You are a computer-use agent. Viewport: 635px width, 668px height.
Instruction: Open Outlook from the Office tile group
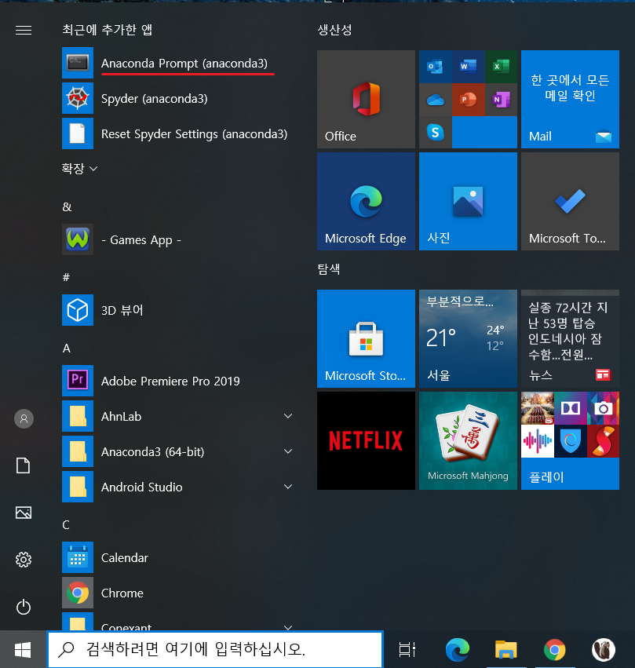click(436, 67)
